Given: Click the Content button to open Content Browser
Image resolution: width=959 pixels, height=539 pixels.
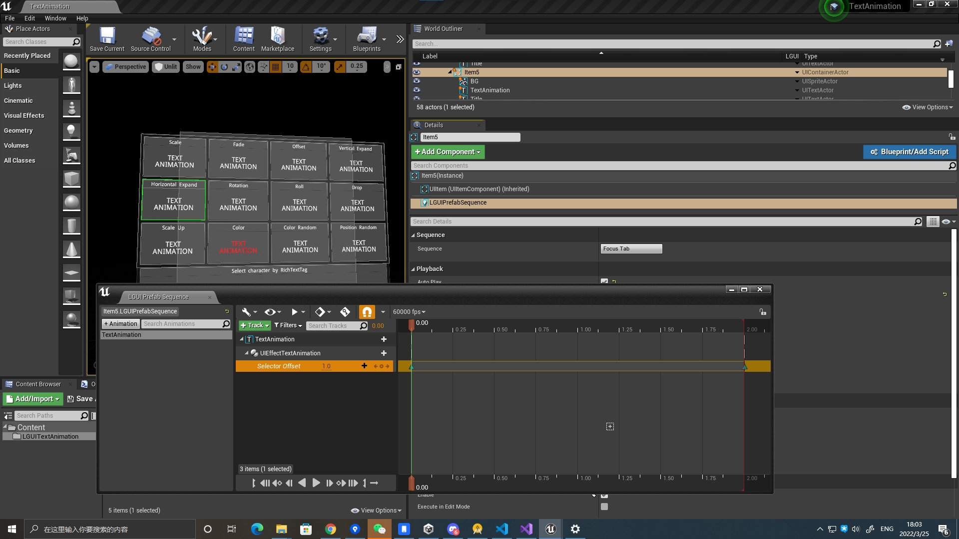Looking at the screenshot, I should click(243, 39).
